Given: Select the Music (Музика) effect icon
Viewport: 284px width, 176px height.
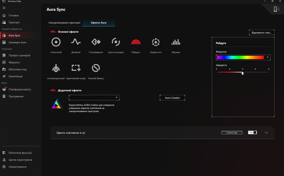Looking at the screenshot, I should [176, 42].
